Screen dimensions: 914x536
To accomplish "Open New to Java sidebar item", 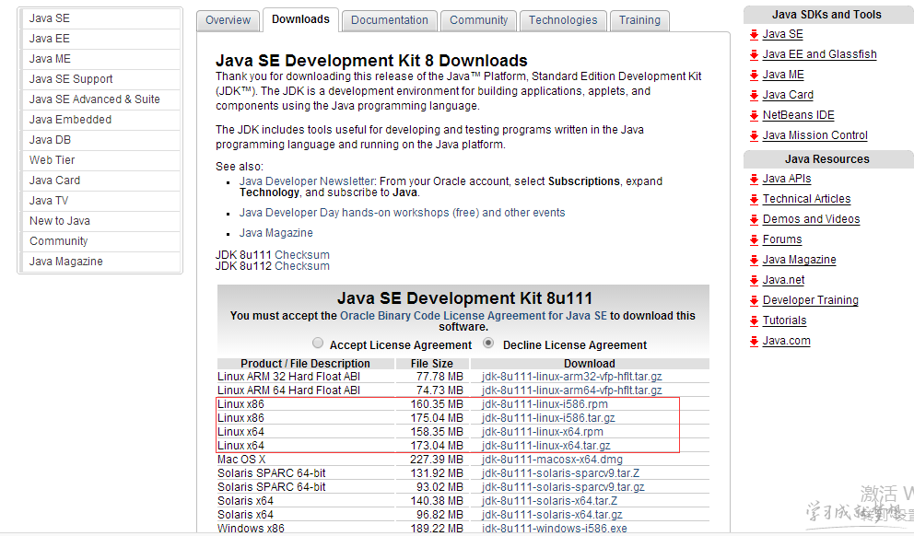I will (x=100, y=221).
